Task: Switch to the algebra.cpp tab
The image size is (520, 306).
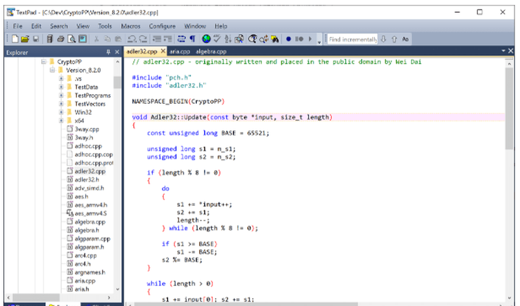Action: pos(211,51)
